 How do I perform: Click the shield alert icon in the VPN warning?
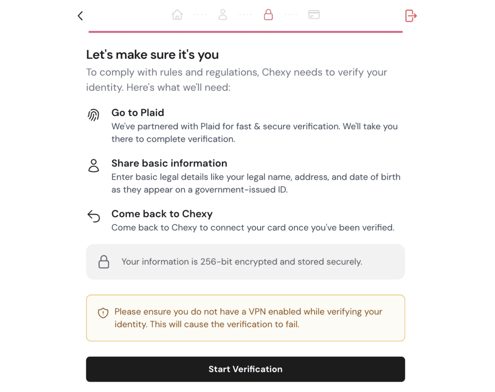coord(103,313)
